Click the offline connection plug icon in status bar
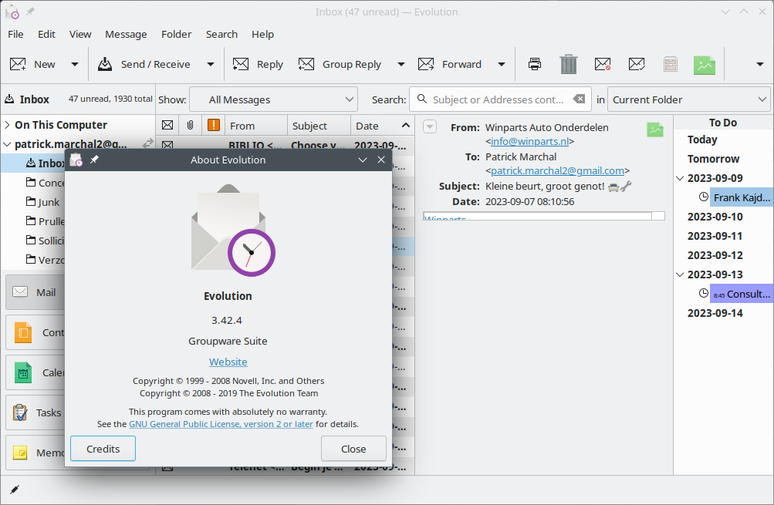774x505 pixels. point(15,490)
